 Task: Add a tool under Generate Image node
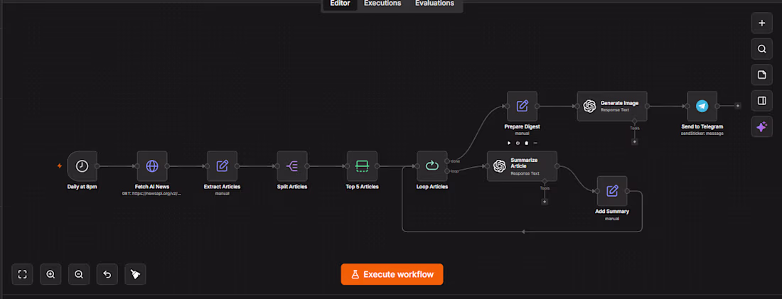click(x=634, y=141)
